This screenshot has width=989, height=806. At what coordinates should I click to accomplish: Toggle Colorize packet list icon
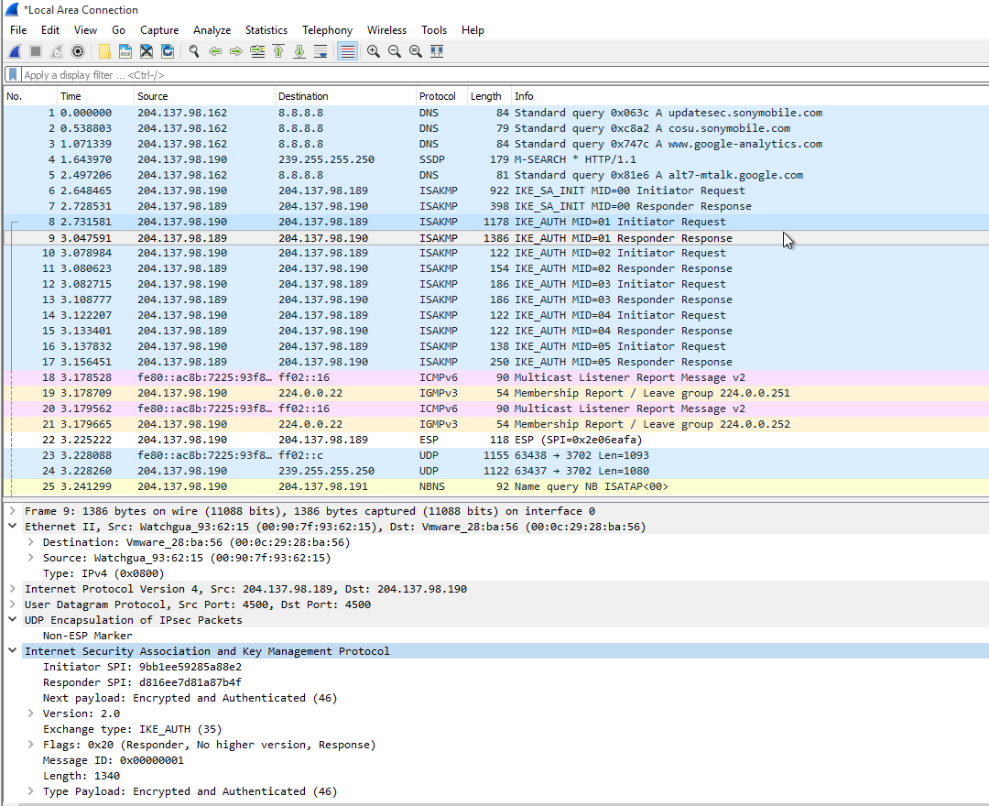(x=346, y=51)
